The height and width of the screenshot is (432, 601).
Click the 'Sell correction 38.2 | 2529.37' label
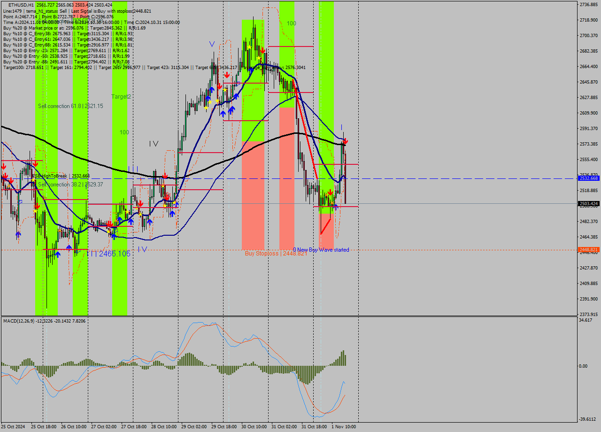pyautogui.click(x=70, y=185)
